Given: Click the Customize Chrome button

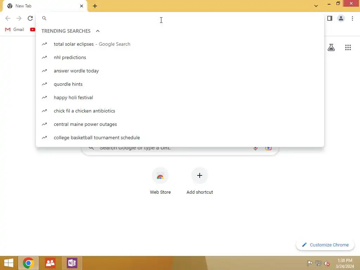Looking at the screenshot, I should (x=325, y=245).
